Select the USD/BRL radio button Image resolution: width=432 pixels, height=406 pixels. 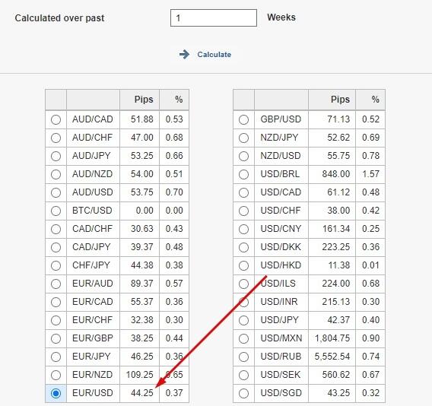click(243, 174)
